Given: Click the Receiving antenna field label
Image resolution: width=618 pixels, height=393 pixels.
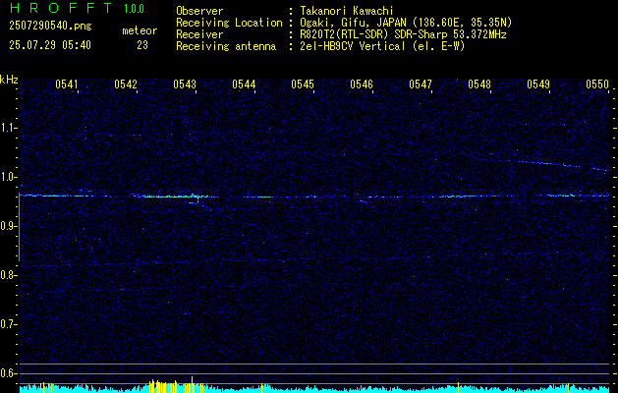Looking at the screenshot, I should pyautogui.click(x=226, y=46).
